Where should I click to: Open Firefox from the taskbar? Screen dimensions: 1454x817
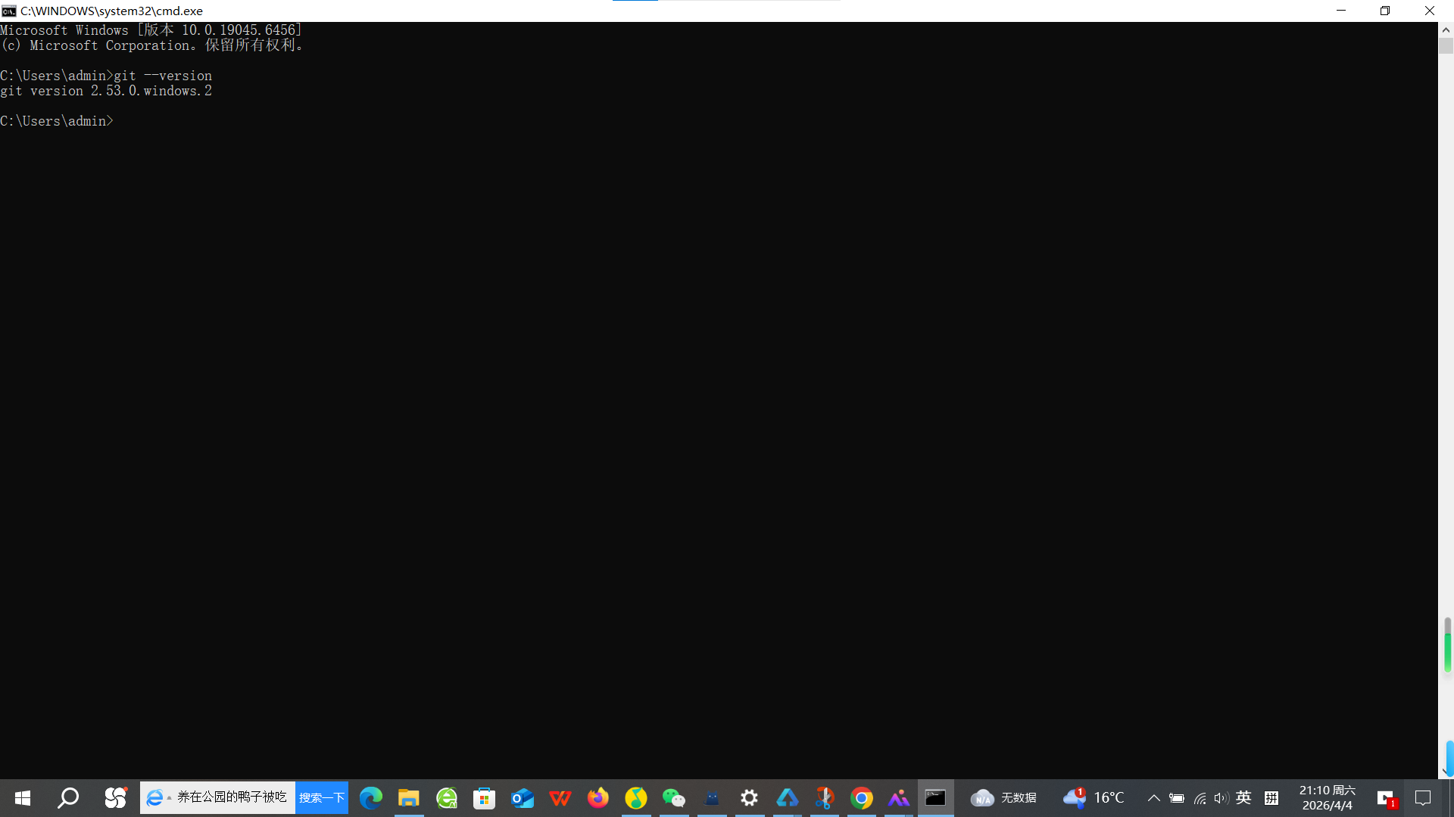click(x=598, y=798)
